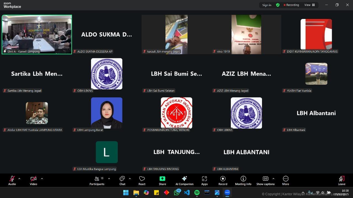Launch AI Companion

[184, 181]
